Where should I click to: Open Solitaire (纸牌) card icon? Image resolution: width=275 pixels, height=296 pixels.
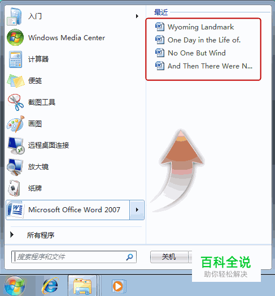click(x=14, y=188)
